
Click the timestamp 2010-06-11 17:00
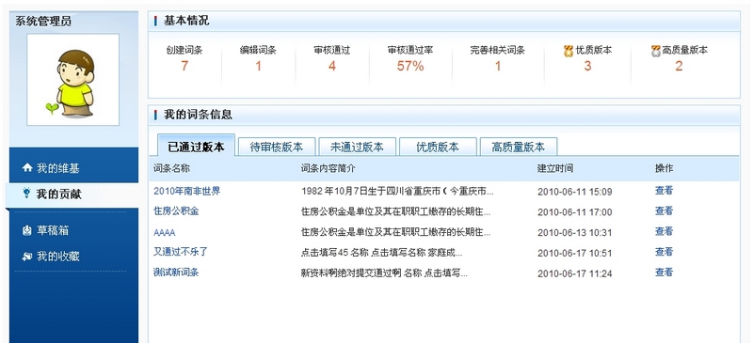pos(575,212)
